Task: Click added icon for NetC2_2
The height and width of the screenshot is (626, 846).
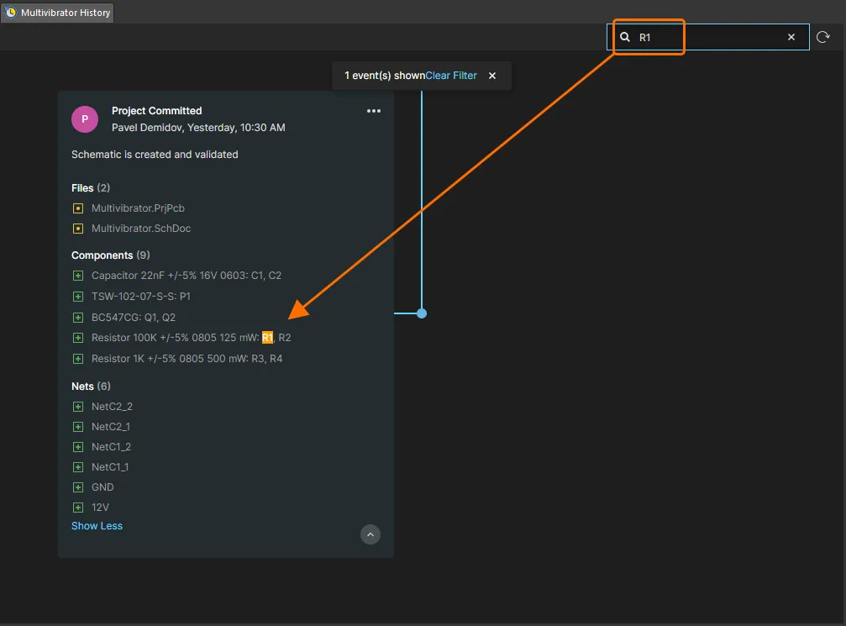Action: point(77,407)
